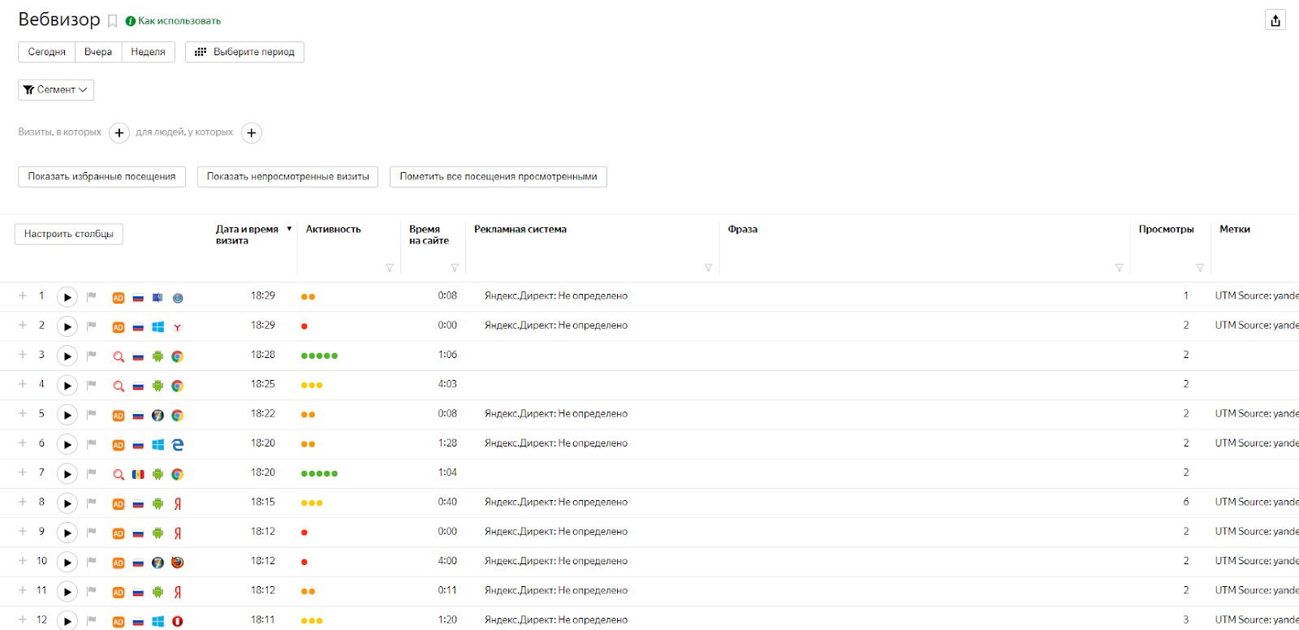Open filter for Просмотры column
The height and width of the screenshot is (630, 1299).
(x=1200, y=268)
